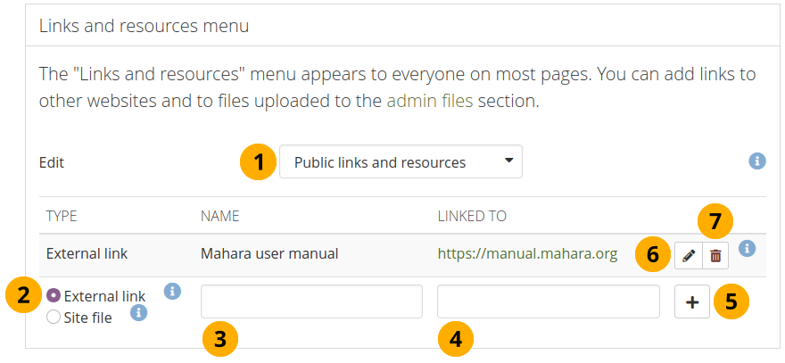Image resolution: width=785 pixels, height=363 pixels.
Task: Click the yellow callout marker numbered 1
Action: [259, 162]
